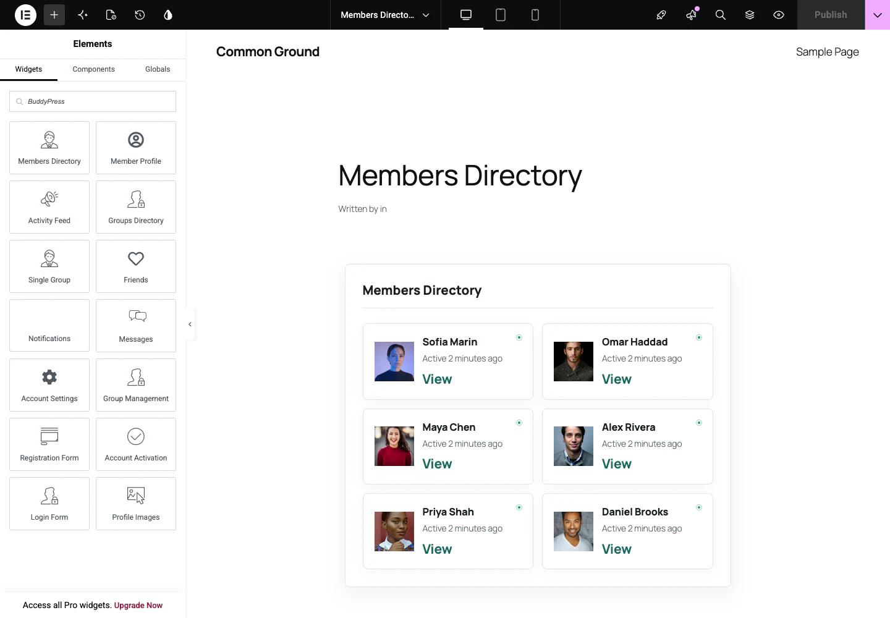Select the Account Activation widget
Viewport: 890px width, 618px height.
tap(136, 444)
